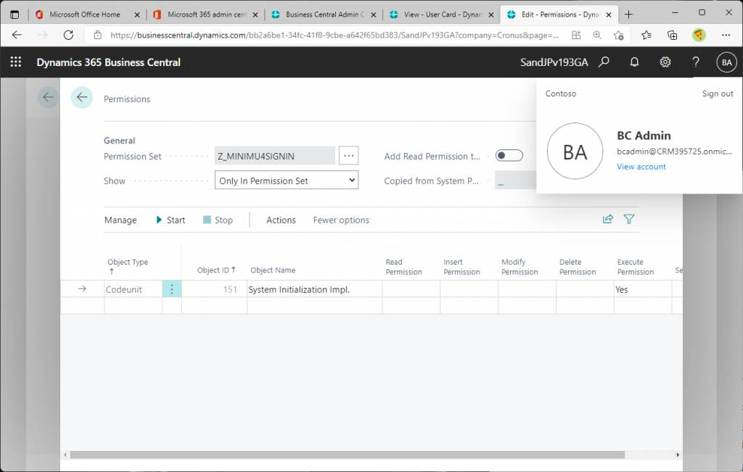Click the System Initialization Impl. cell
This screenshot has width=743, height=472.
[x=315, y=289]
